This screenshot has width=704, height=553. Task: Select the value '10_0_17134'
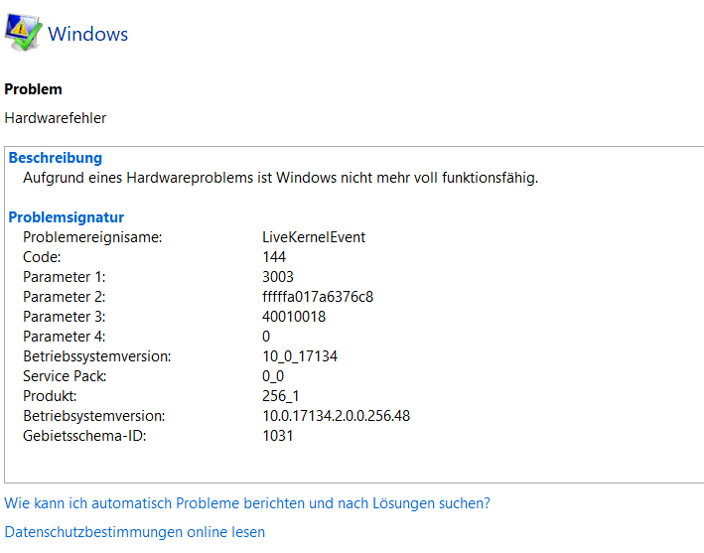click(300, 356)
